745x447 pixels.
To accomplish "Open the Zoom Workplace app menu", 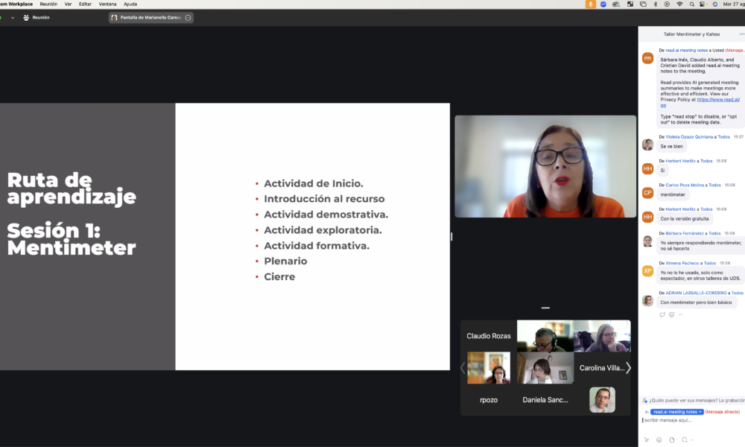I will pyautogui.click(x=16, y=4).
